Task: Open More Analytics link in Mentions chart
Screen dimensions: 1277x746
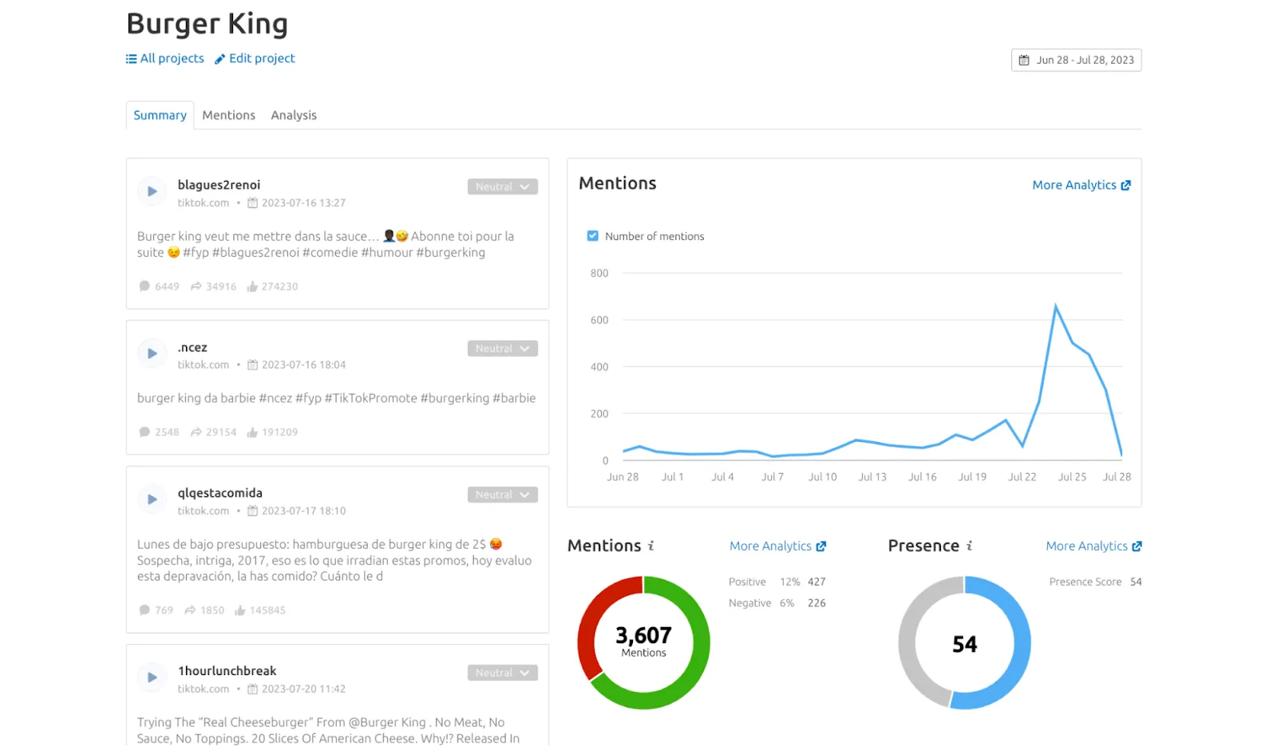Action: (1081, 185)
